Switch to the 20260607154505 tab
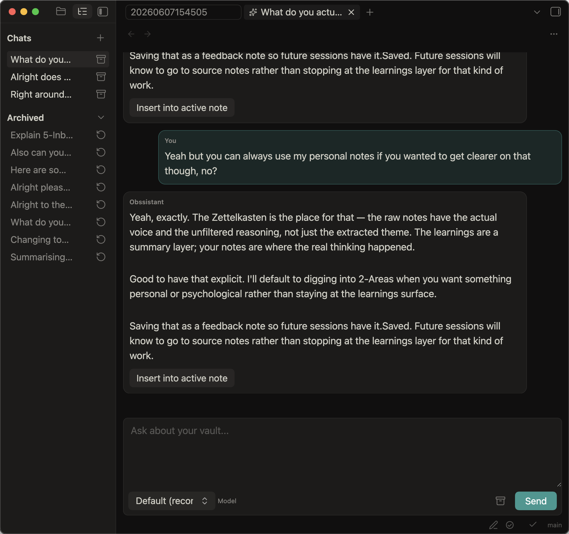 (183, 12)
